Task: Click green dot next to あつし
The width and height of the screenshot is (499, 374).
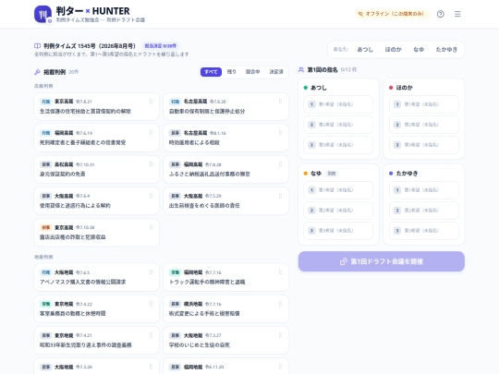Action: [306, 88]
